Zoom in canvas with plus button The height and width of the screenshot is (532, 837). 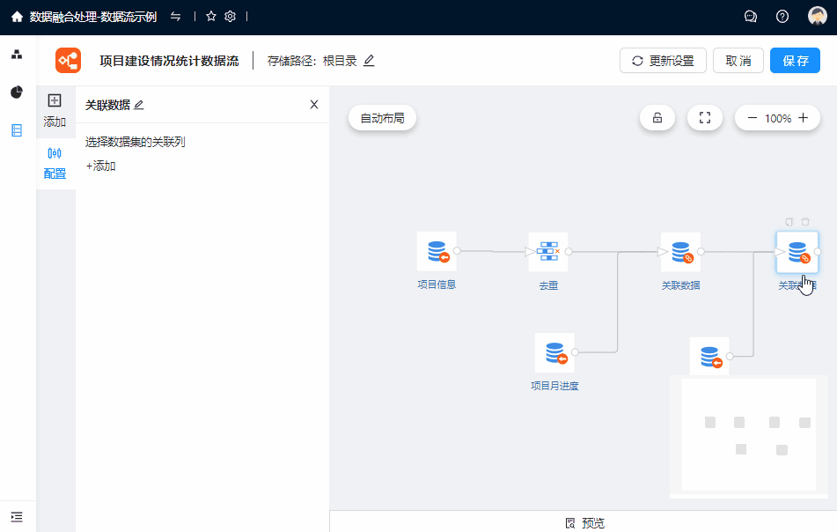pyautogui.click(x=803, y=118)
